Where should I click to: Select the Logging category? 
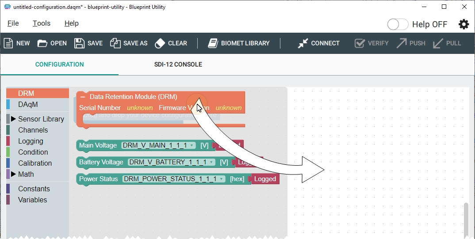click(31, 141)
